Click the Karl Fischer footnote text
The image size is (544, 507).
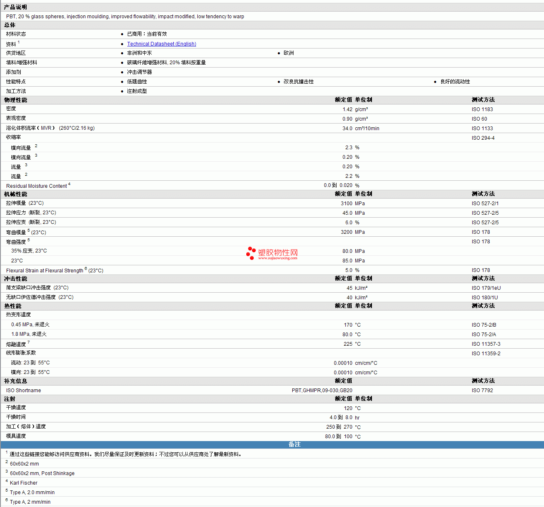pos(24,483)
